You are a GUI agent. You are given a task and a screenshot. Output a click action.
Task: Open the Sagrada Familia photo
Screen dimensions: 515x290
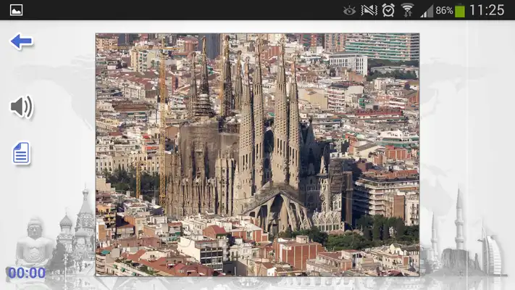(x=257, y=154)
